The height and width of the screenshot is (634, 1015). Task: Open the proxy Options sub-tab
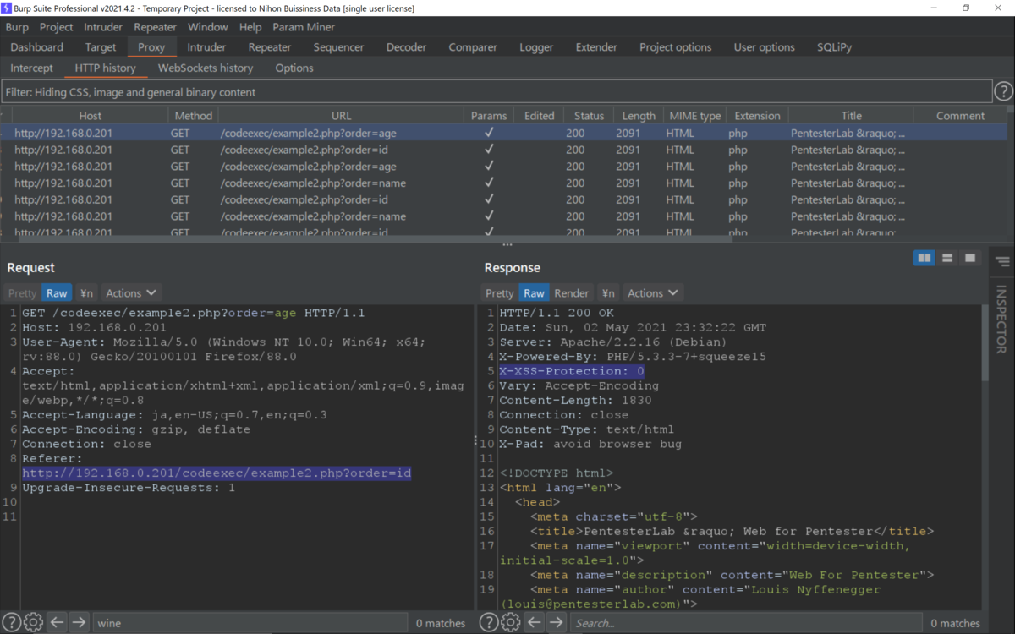(294, 68)
